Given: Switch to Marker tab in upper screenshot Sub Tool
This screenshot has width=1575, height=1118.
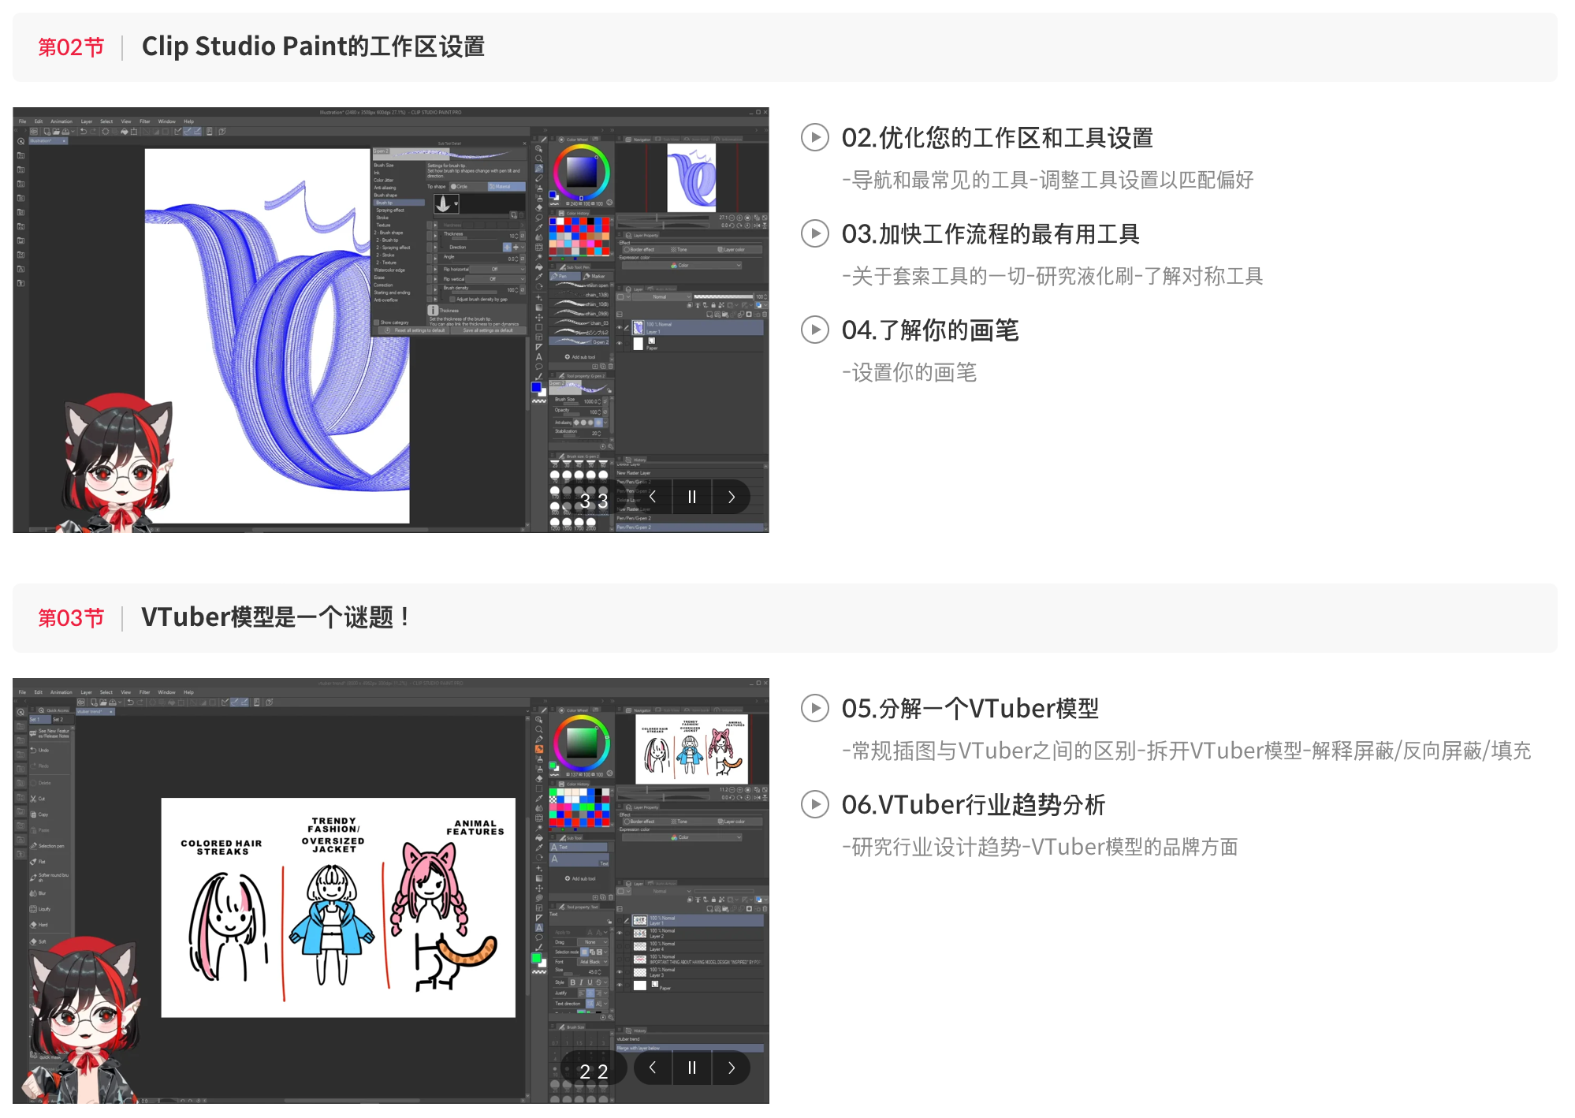Looking at the screenshot, I should coord(597,276).
